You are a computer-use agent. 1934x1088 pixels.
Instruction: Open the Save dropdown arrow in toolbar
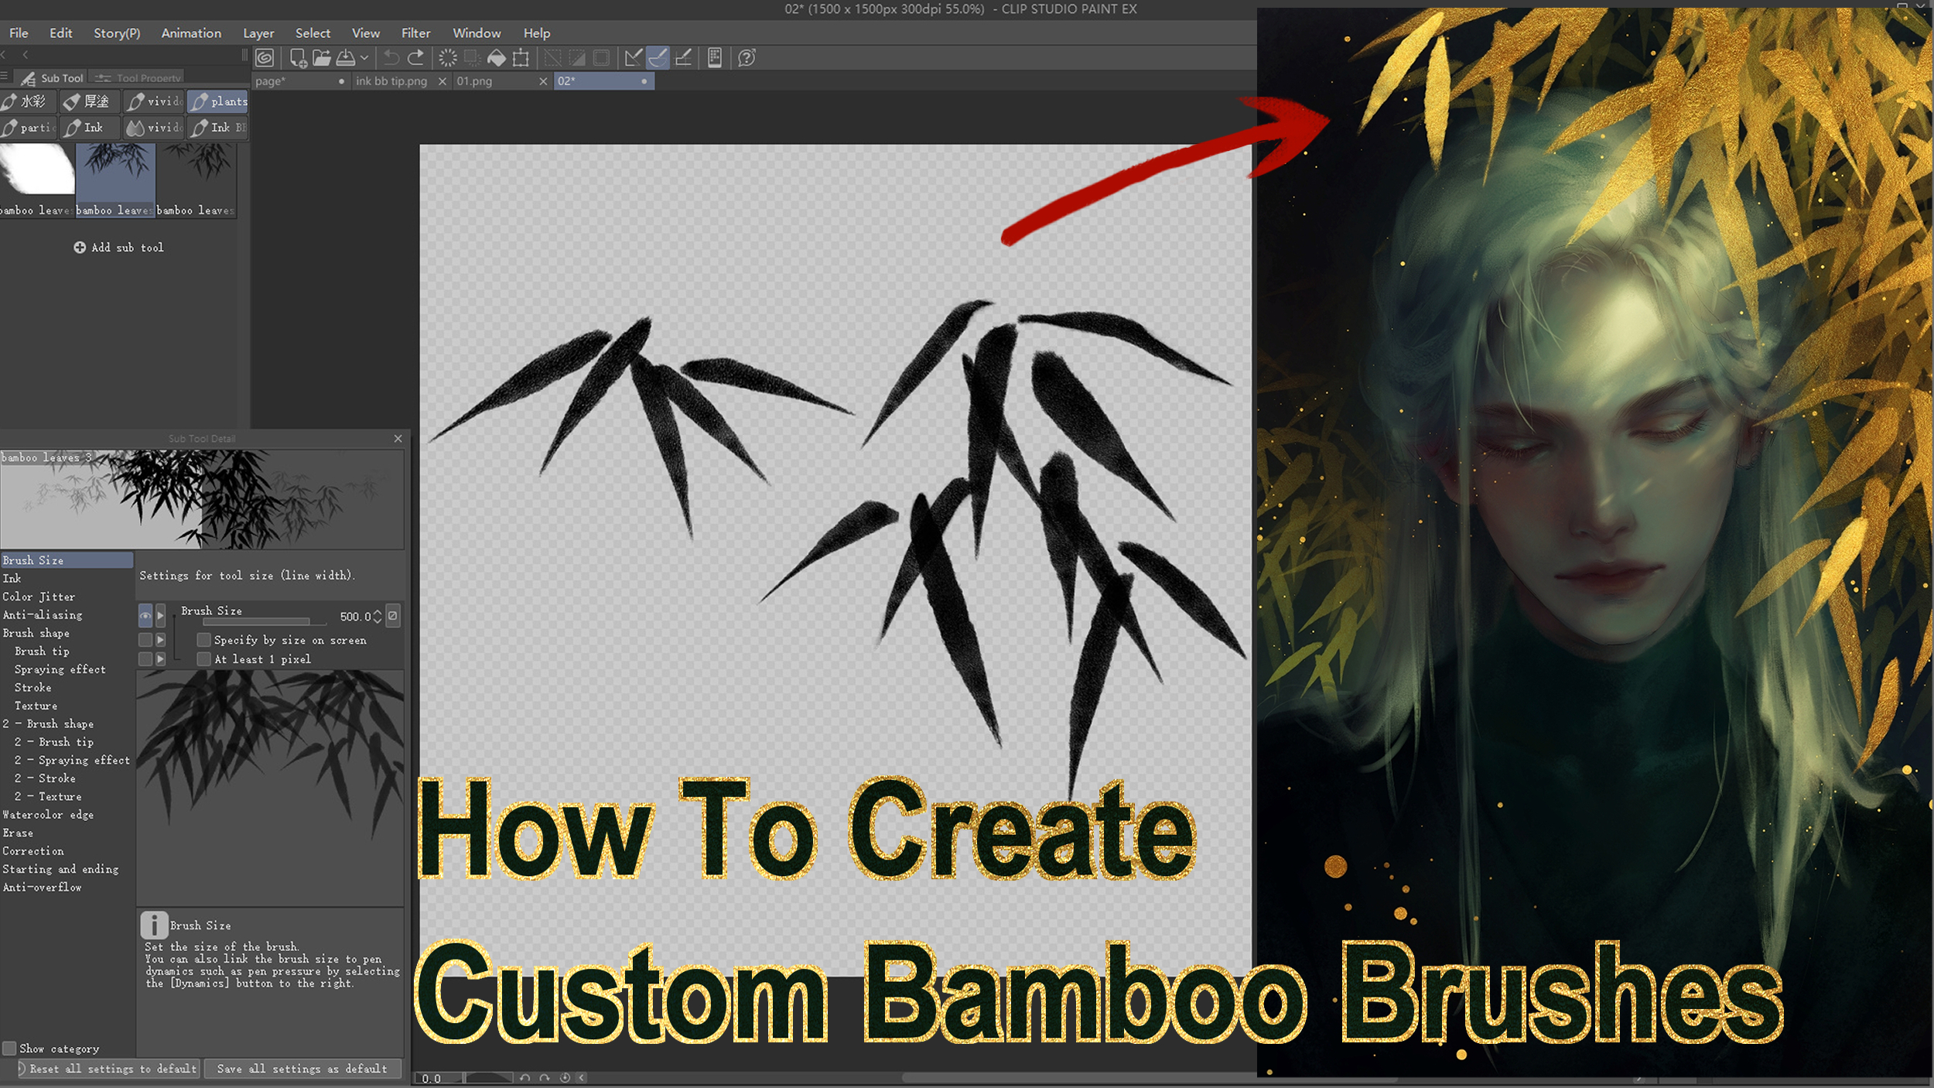click(x=364, y=58)
